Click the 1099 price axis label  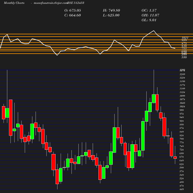click(182, 96)
